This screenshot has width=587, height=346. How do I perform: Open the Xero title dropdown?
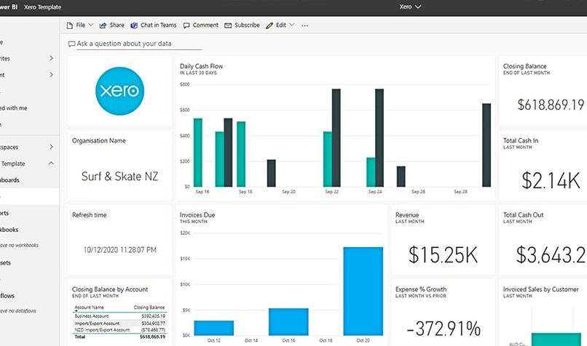410,7
